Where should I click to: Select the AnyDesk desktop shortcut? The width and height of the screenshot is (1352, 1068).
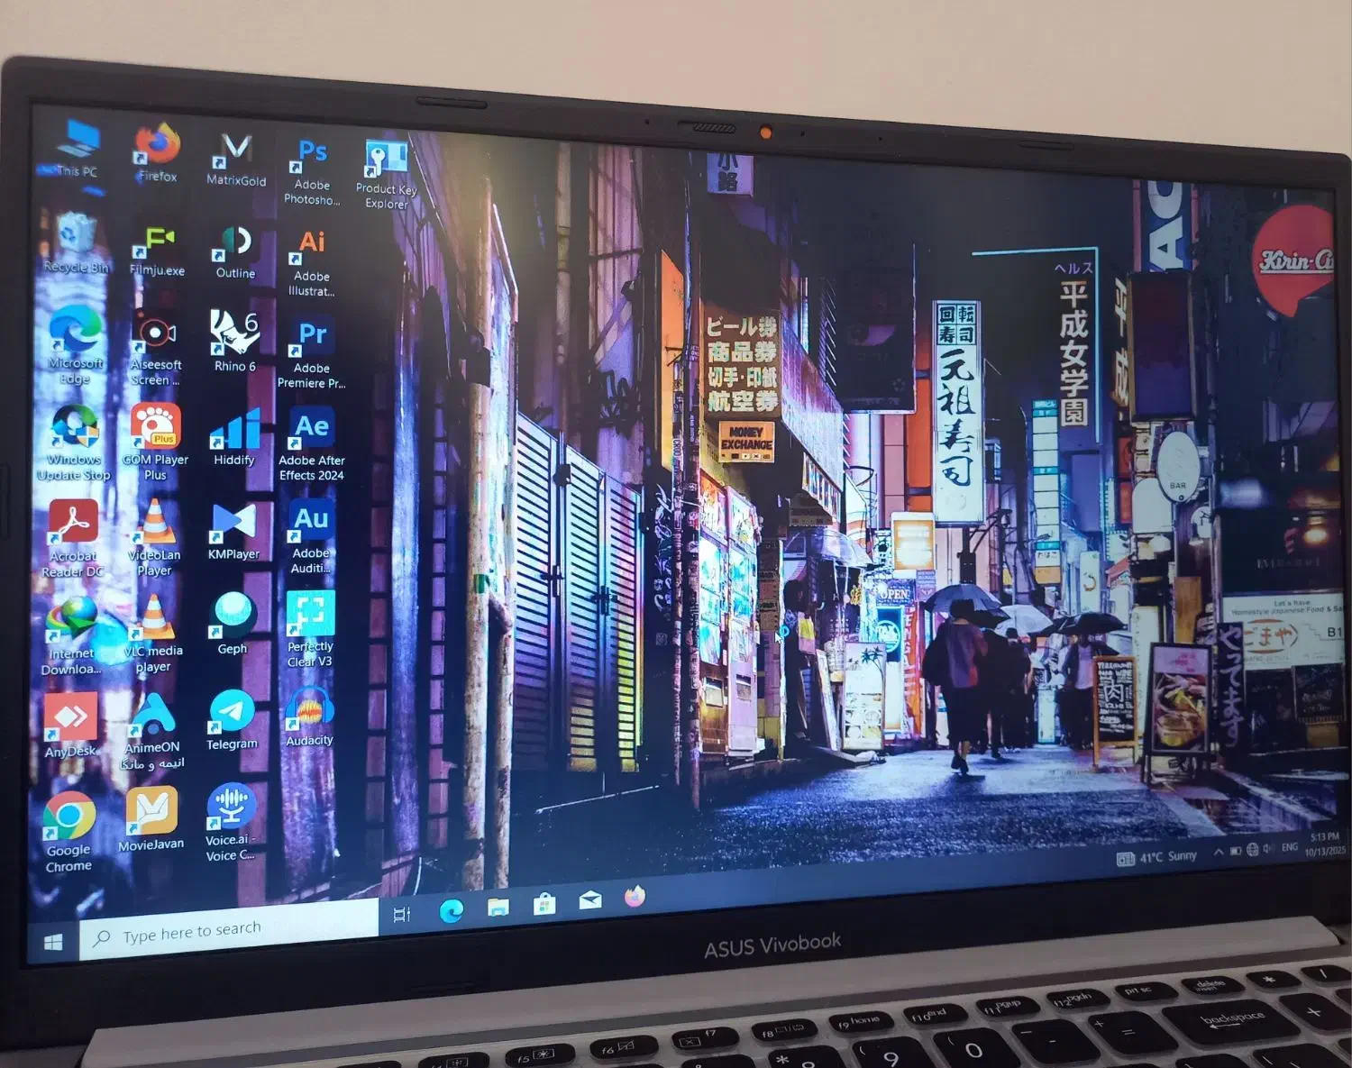tap(70, 725)
